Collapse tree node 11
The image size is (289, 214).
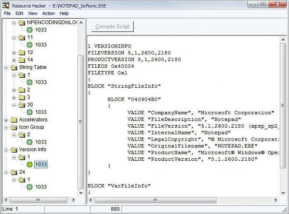click(x=14, y=38)
